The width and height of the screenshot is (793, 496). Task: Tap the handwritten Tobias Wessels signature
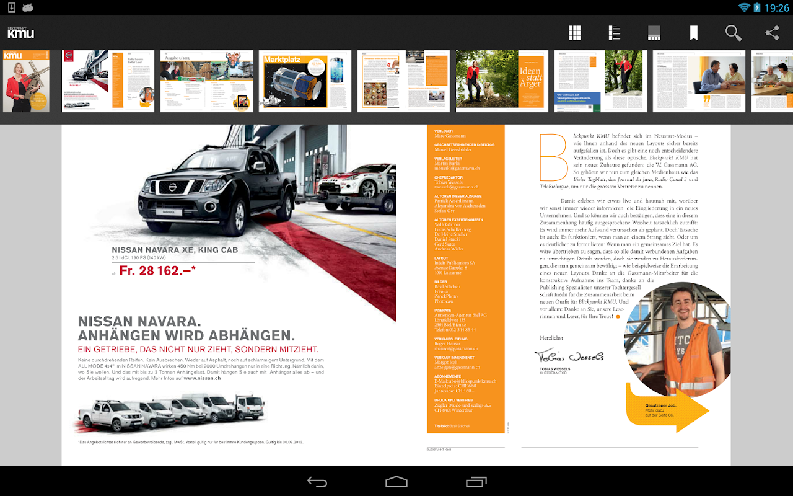click(x=569, y=355)
